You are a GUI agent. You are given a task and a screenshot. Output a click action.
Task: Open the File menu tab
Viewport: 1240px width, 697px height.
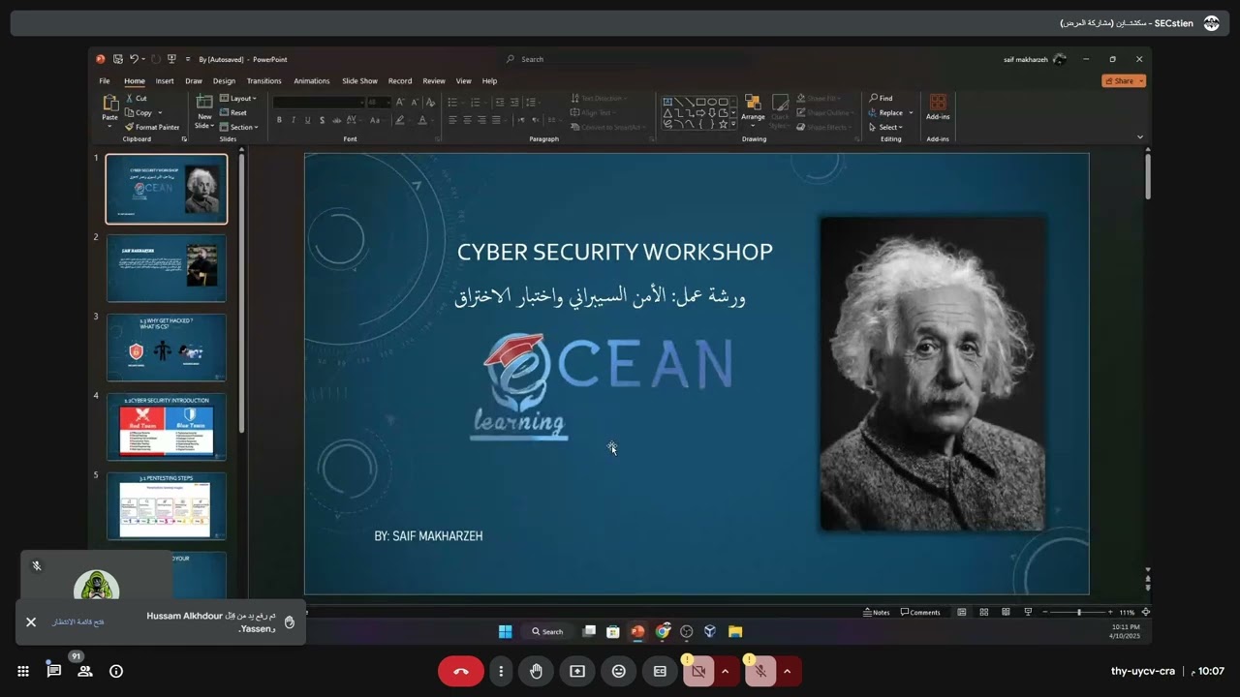pos(105,80)
